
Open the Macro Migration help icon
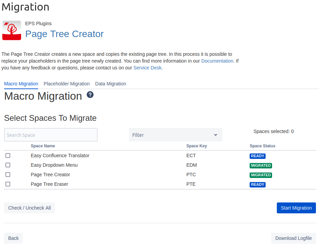(x=90, y=95)
